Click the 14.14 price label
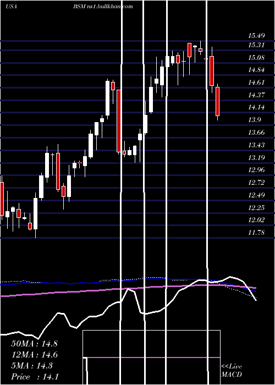This screenshot has width=275, height=385. point(256,107)
